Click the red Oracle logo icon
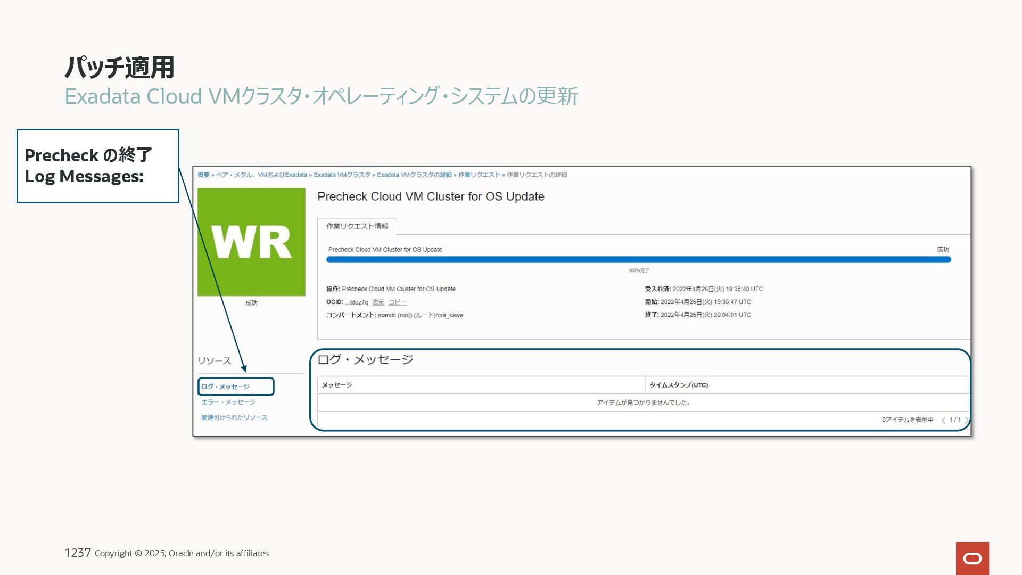 click(x=972, y=558)
